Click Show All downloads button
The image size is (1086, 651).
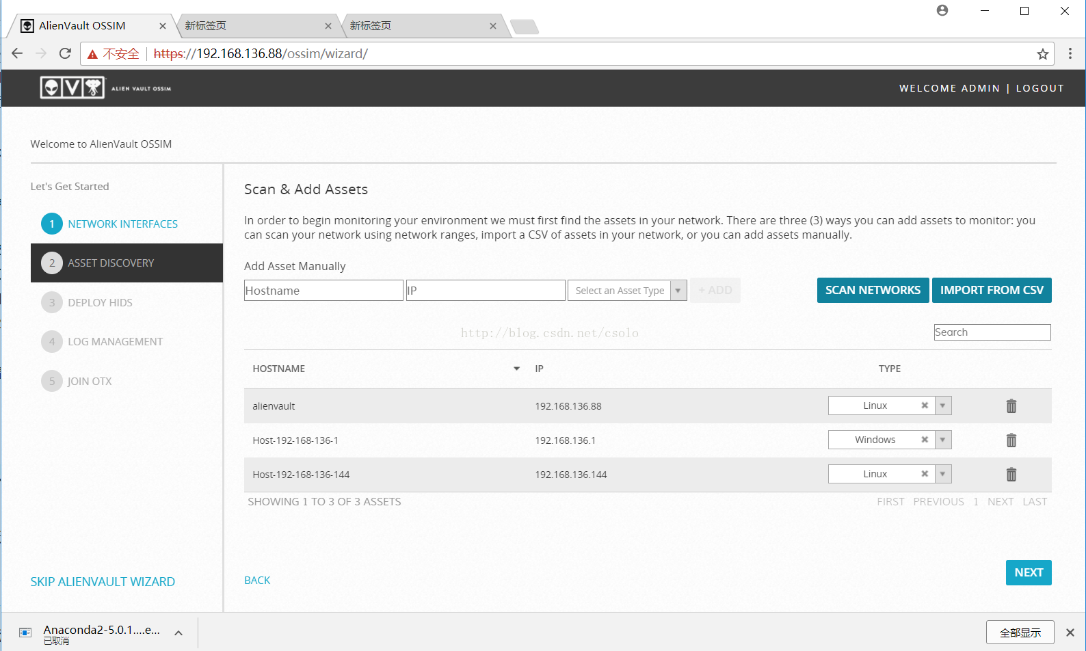point(1020,633)
